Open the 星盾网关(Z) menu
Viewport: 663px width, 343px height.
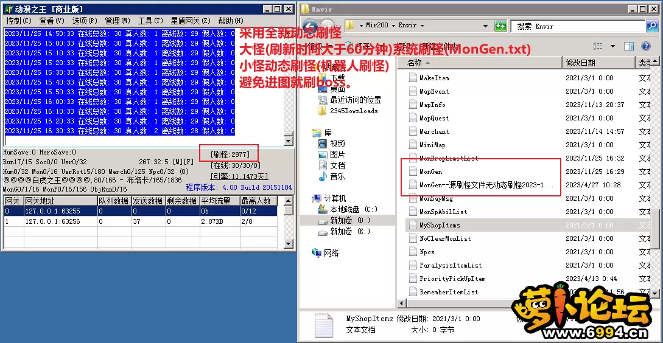point(191,20)
